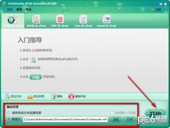
Task: Select the HTML 转 ePub conversion tab
Action: tap(13, 21)
